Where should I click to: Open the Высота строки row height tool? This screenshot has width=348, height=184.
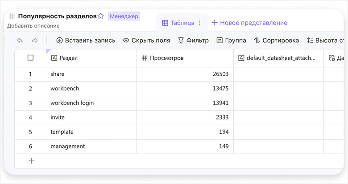(325, 41)
